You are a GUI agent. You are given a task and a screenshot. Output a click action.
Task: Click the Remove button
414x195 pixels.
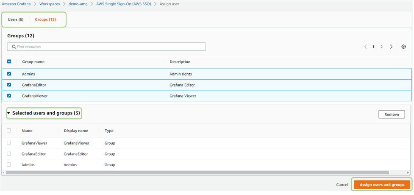tap(392, 114)
